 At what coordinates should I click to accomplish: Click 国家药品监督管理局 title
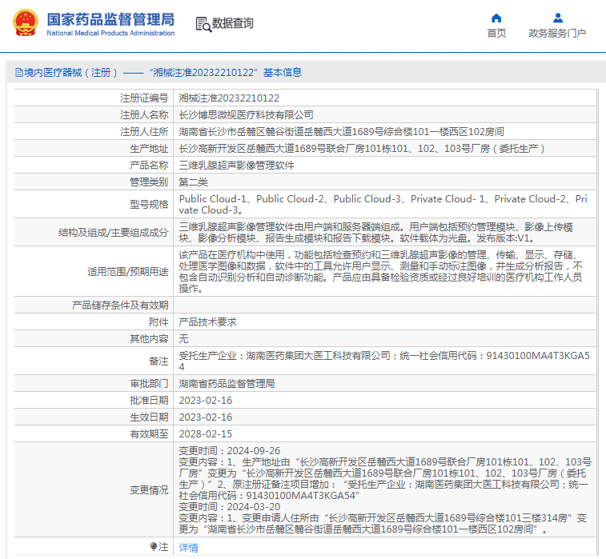pos(110,19)
